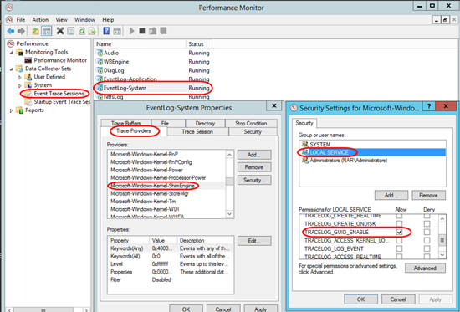The image size is (460, 312).
Task: Click the Security... button for providers
Action: coord(254,180)
